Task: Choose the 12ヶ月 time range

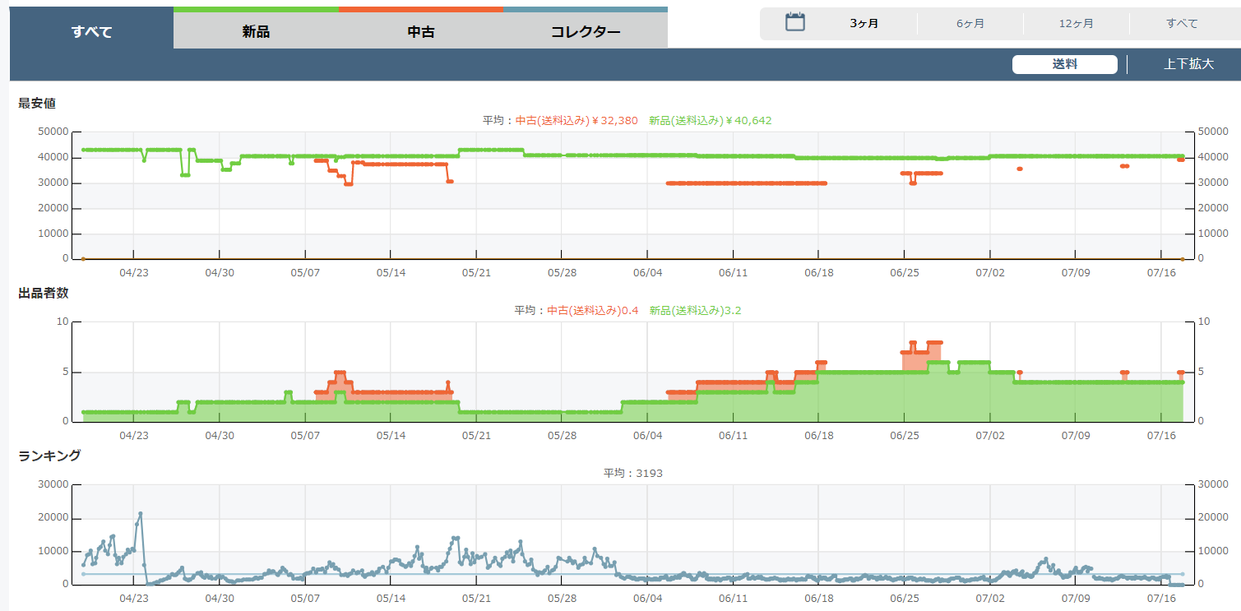Action: click(x=1076, y=24)
